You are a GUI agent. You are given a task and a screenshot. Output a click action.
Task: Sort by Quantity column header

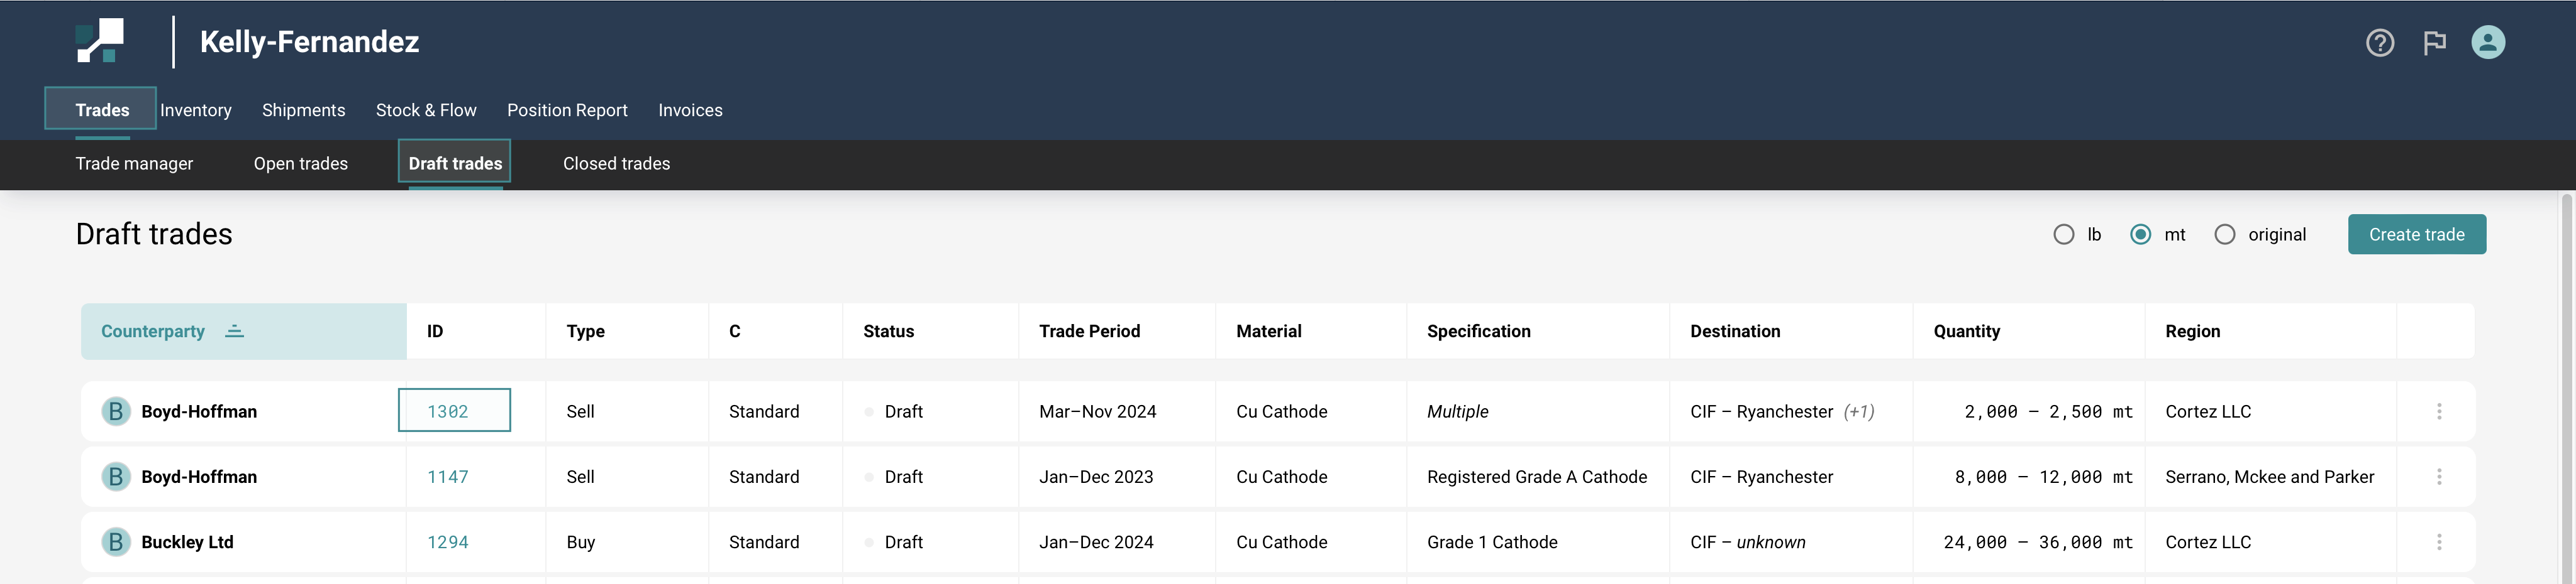point(1966,332)
